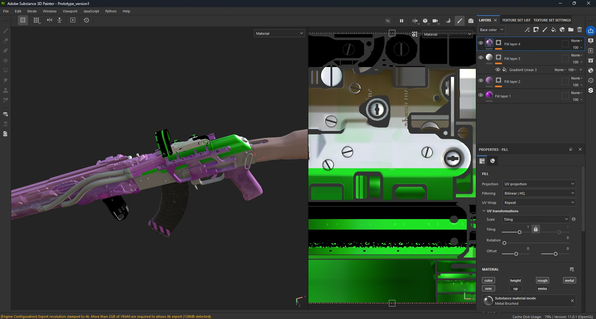Add a new folder in Layers panel
Viewport: 596px width, 319px height.
tap(571, 30)
